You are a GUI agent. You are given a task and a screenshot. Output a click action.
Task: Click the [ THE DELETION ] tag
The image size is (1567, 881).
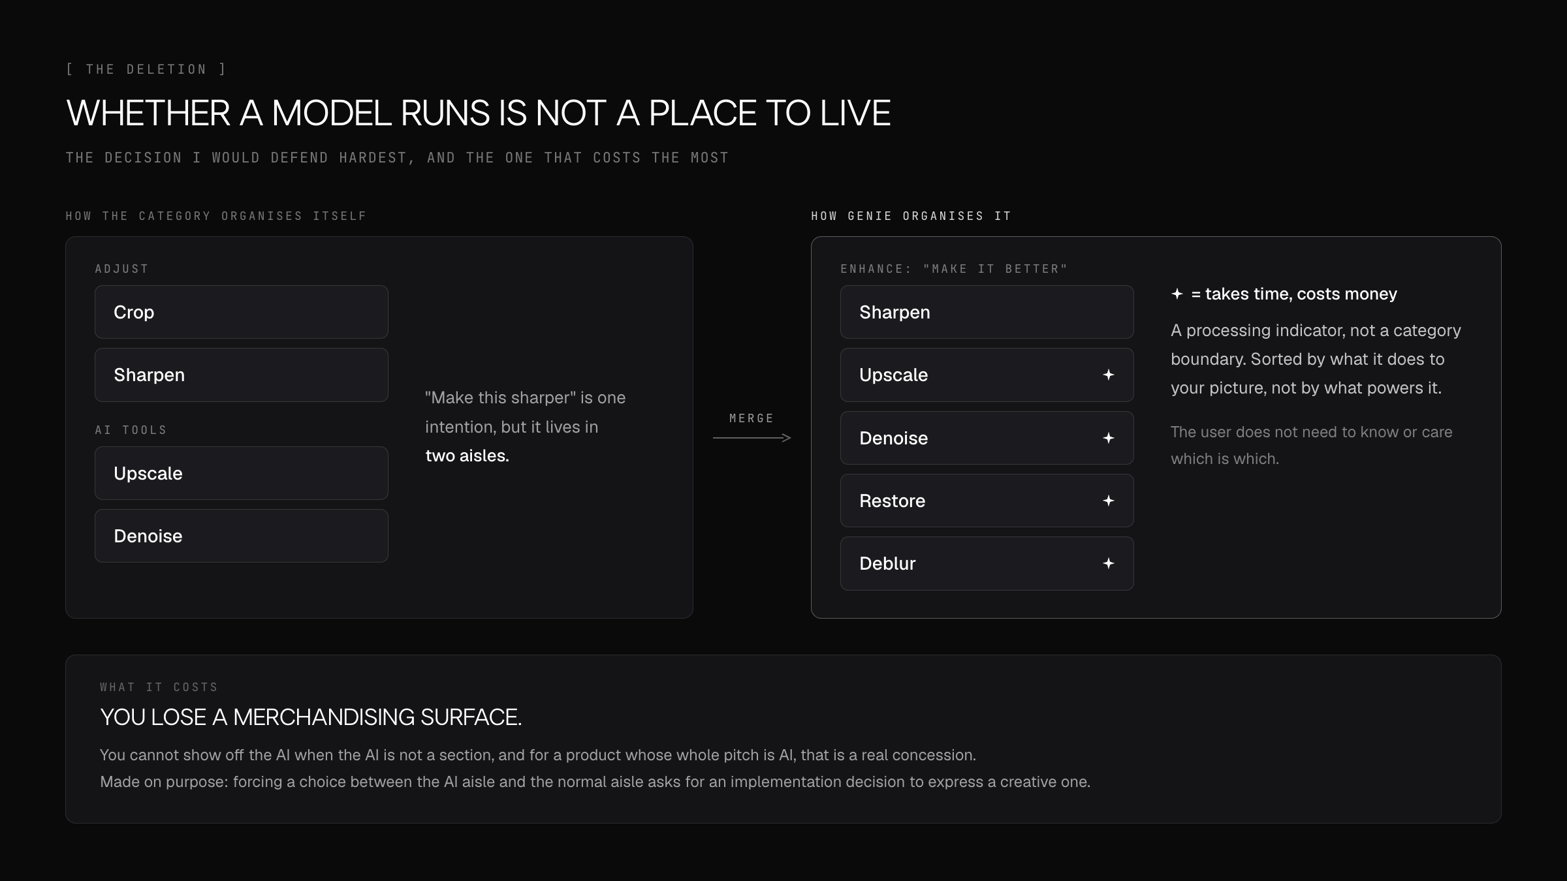pos(146,69)
